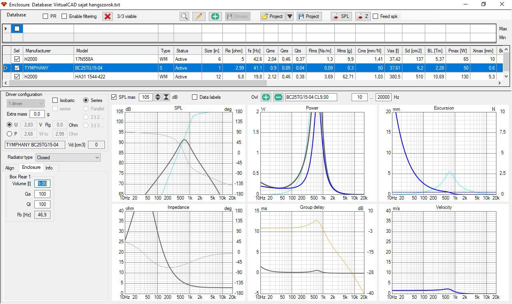Enable the Isobaric checkbox
Viewport: 512px width, 304px height.
click(x=56, y=100)
